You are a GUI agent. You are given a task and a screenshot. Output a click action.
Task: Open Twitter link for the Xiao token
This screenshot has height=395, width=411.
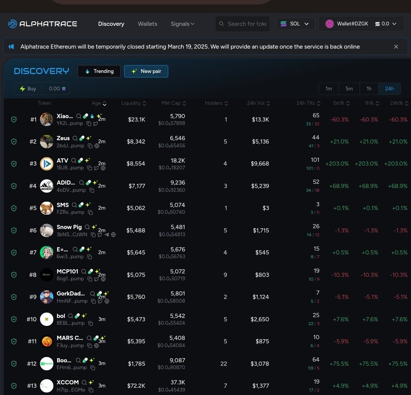pyautogui.click(x=96, y=124)
